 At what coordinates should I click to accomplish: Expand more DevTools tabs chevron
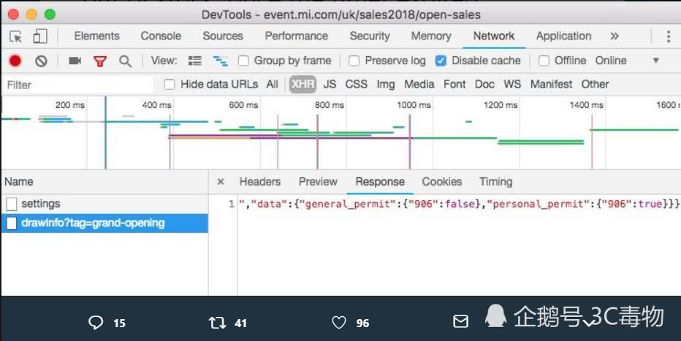[615, 37]
